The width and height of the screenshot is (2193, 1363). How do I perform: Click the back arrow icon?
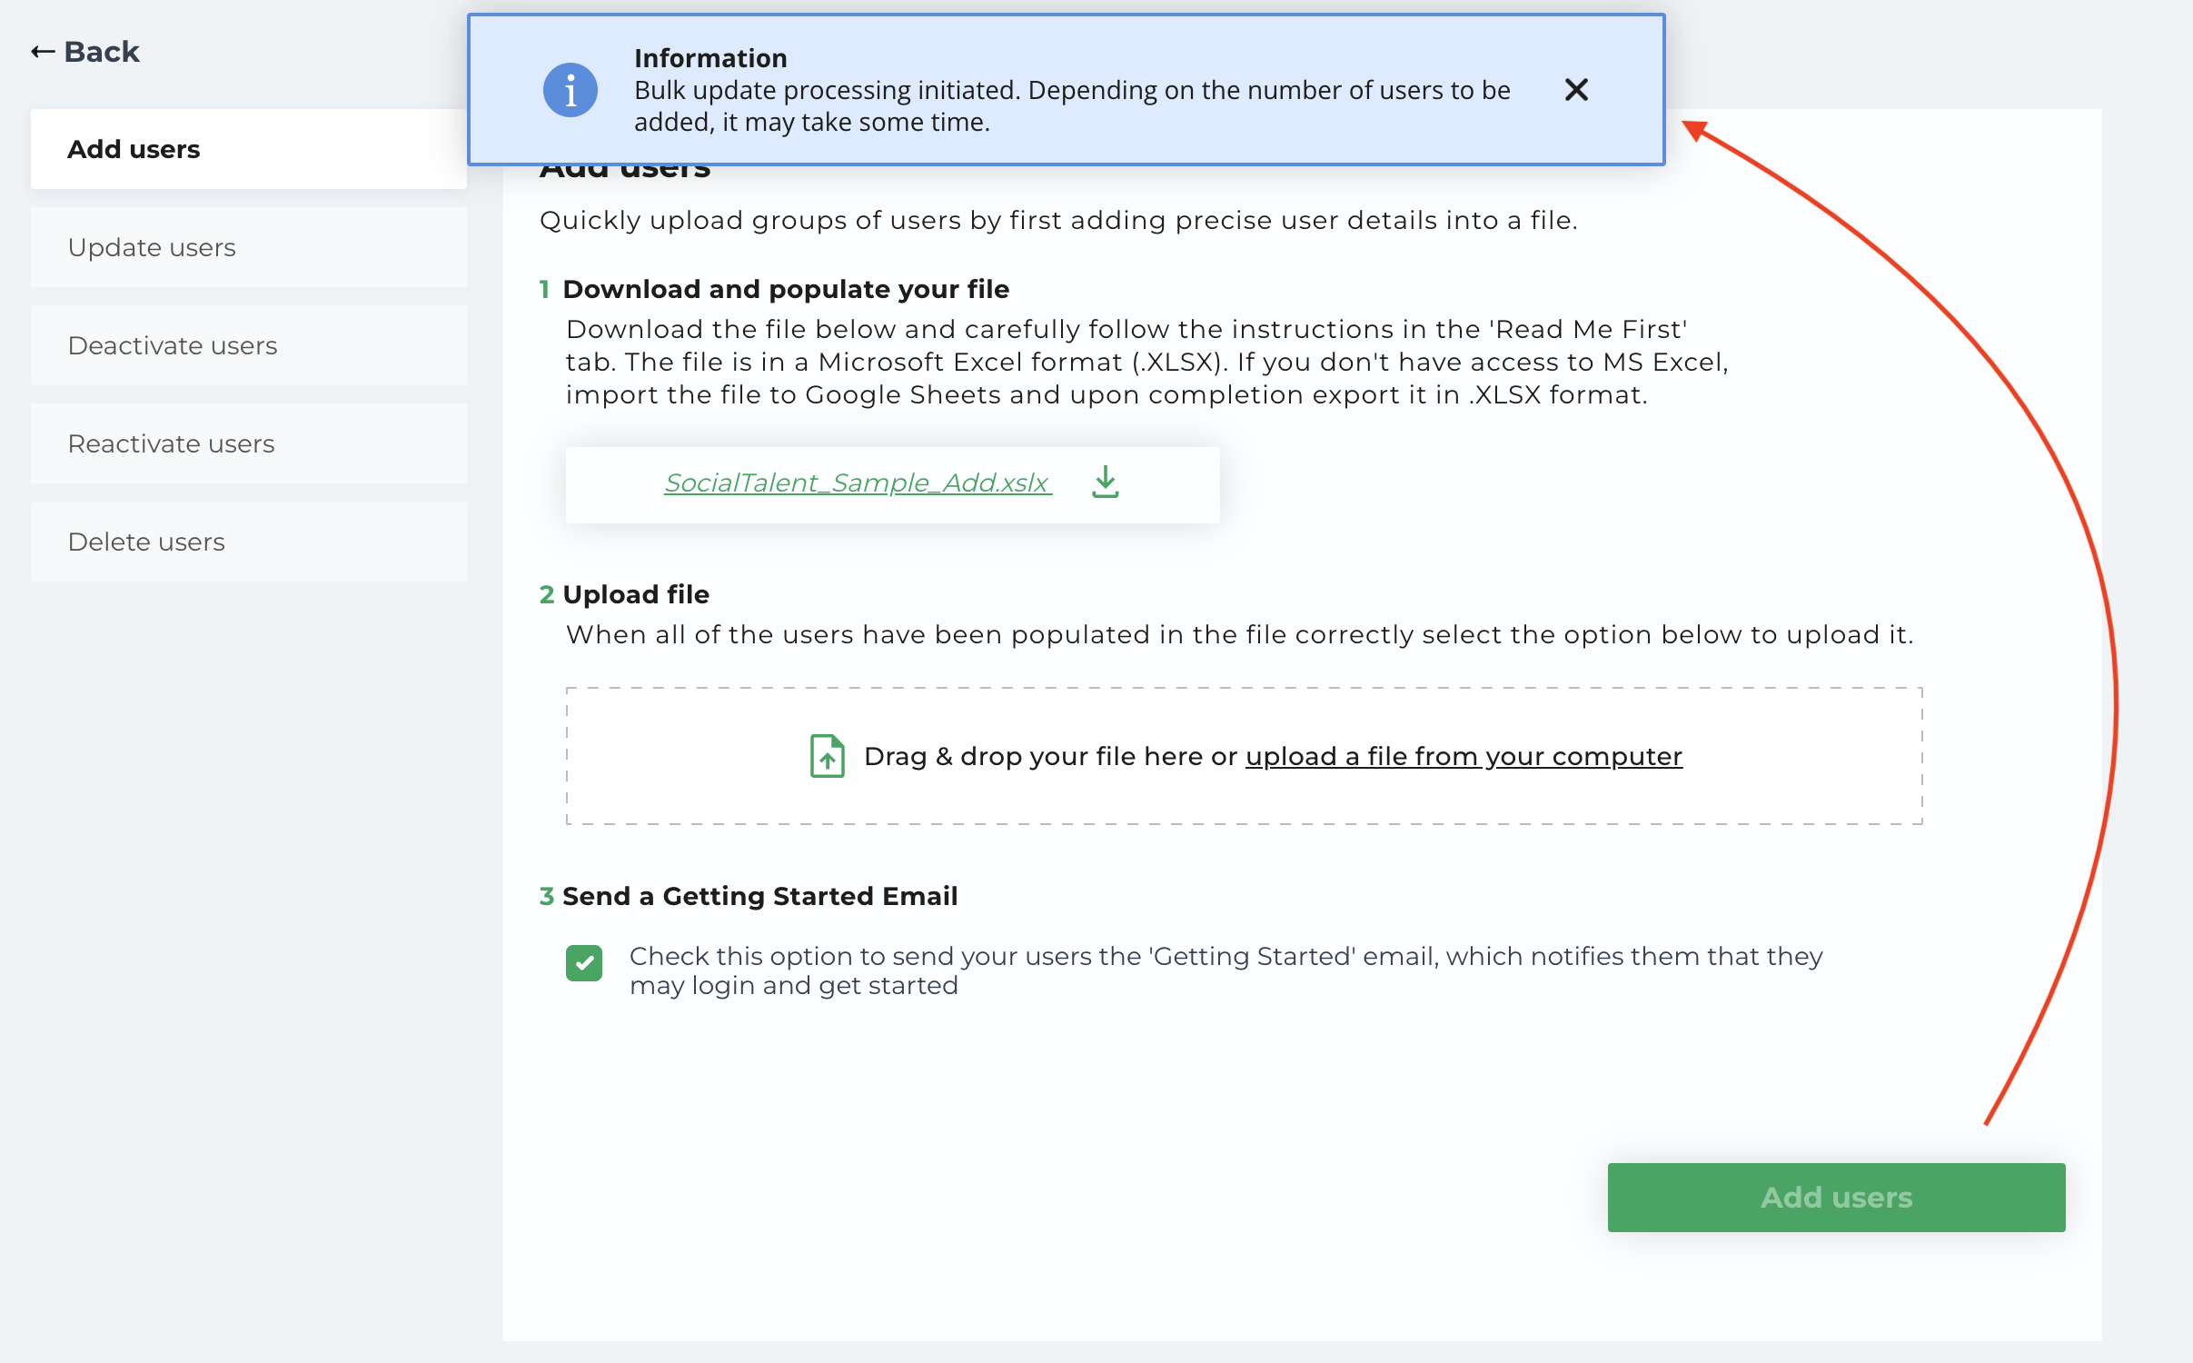tap(43, 52)
